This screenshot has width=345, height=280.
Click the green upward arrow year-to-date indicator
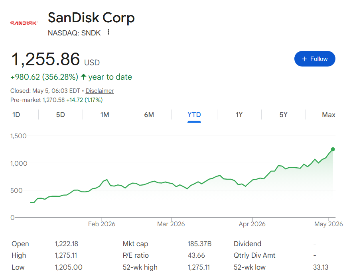[x=83, y=77]
